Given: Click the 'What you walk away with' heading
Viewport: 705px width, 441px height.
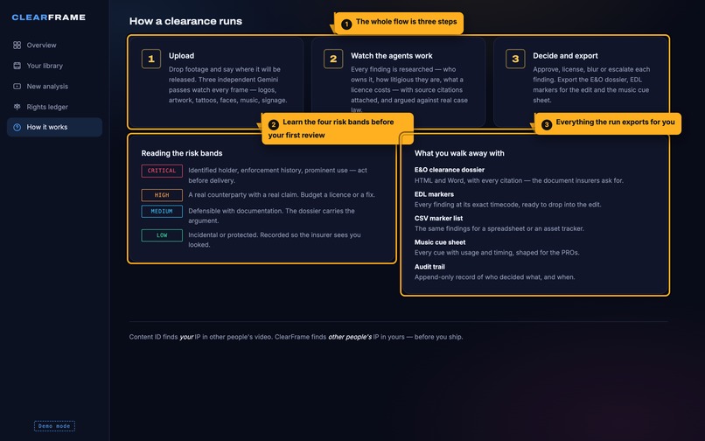Looking at the screenshot, I should tap(459, 153).
